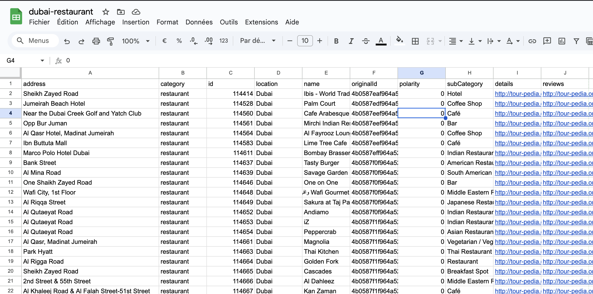Click the insert link icon
The height and width of the screenshot is (294, 593).
[x=532, y=41]
